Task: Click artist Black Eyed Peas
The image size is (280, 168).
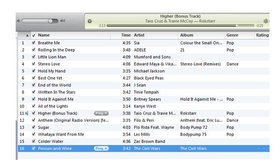Action: click(149, 78)
